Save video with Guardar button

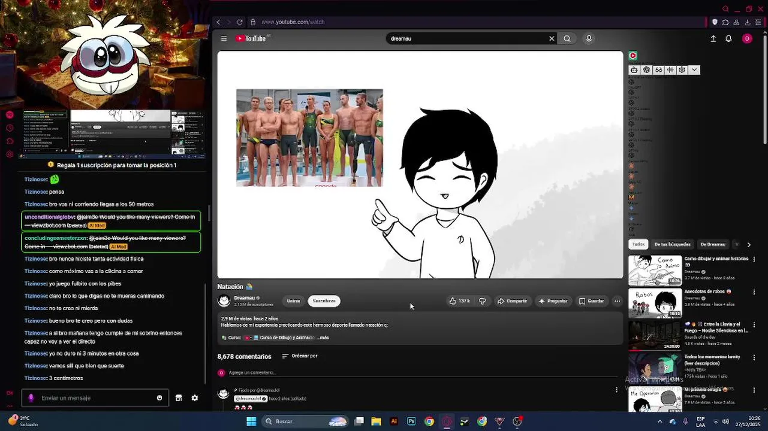click(x=591, y=301)
